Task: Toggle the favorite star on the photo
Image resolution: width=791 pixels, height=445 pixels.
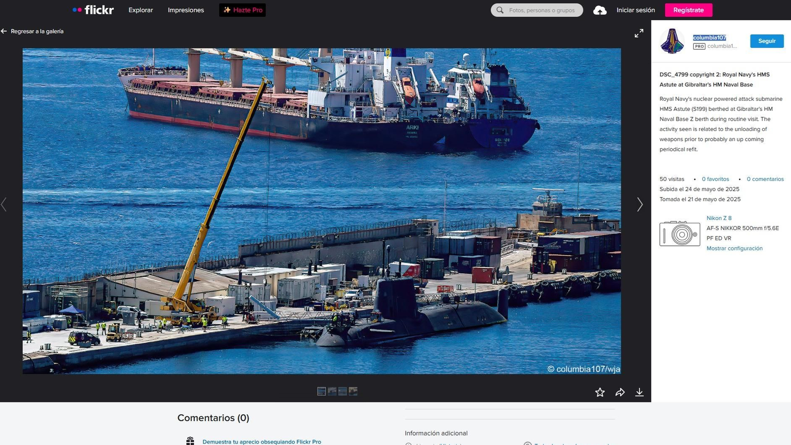Action: [600, 392]
